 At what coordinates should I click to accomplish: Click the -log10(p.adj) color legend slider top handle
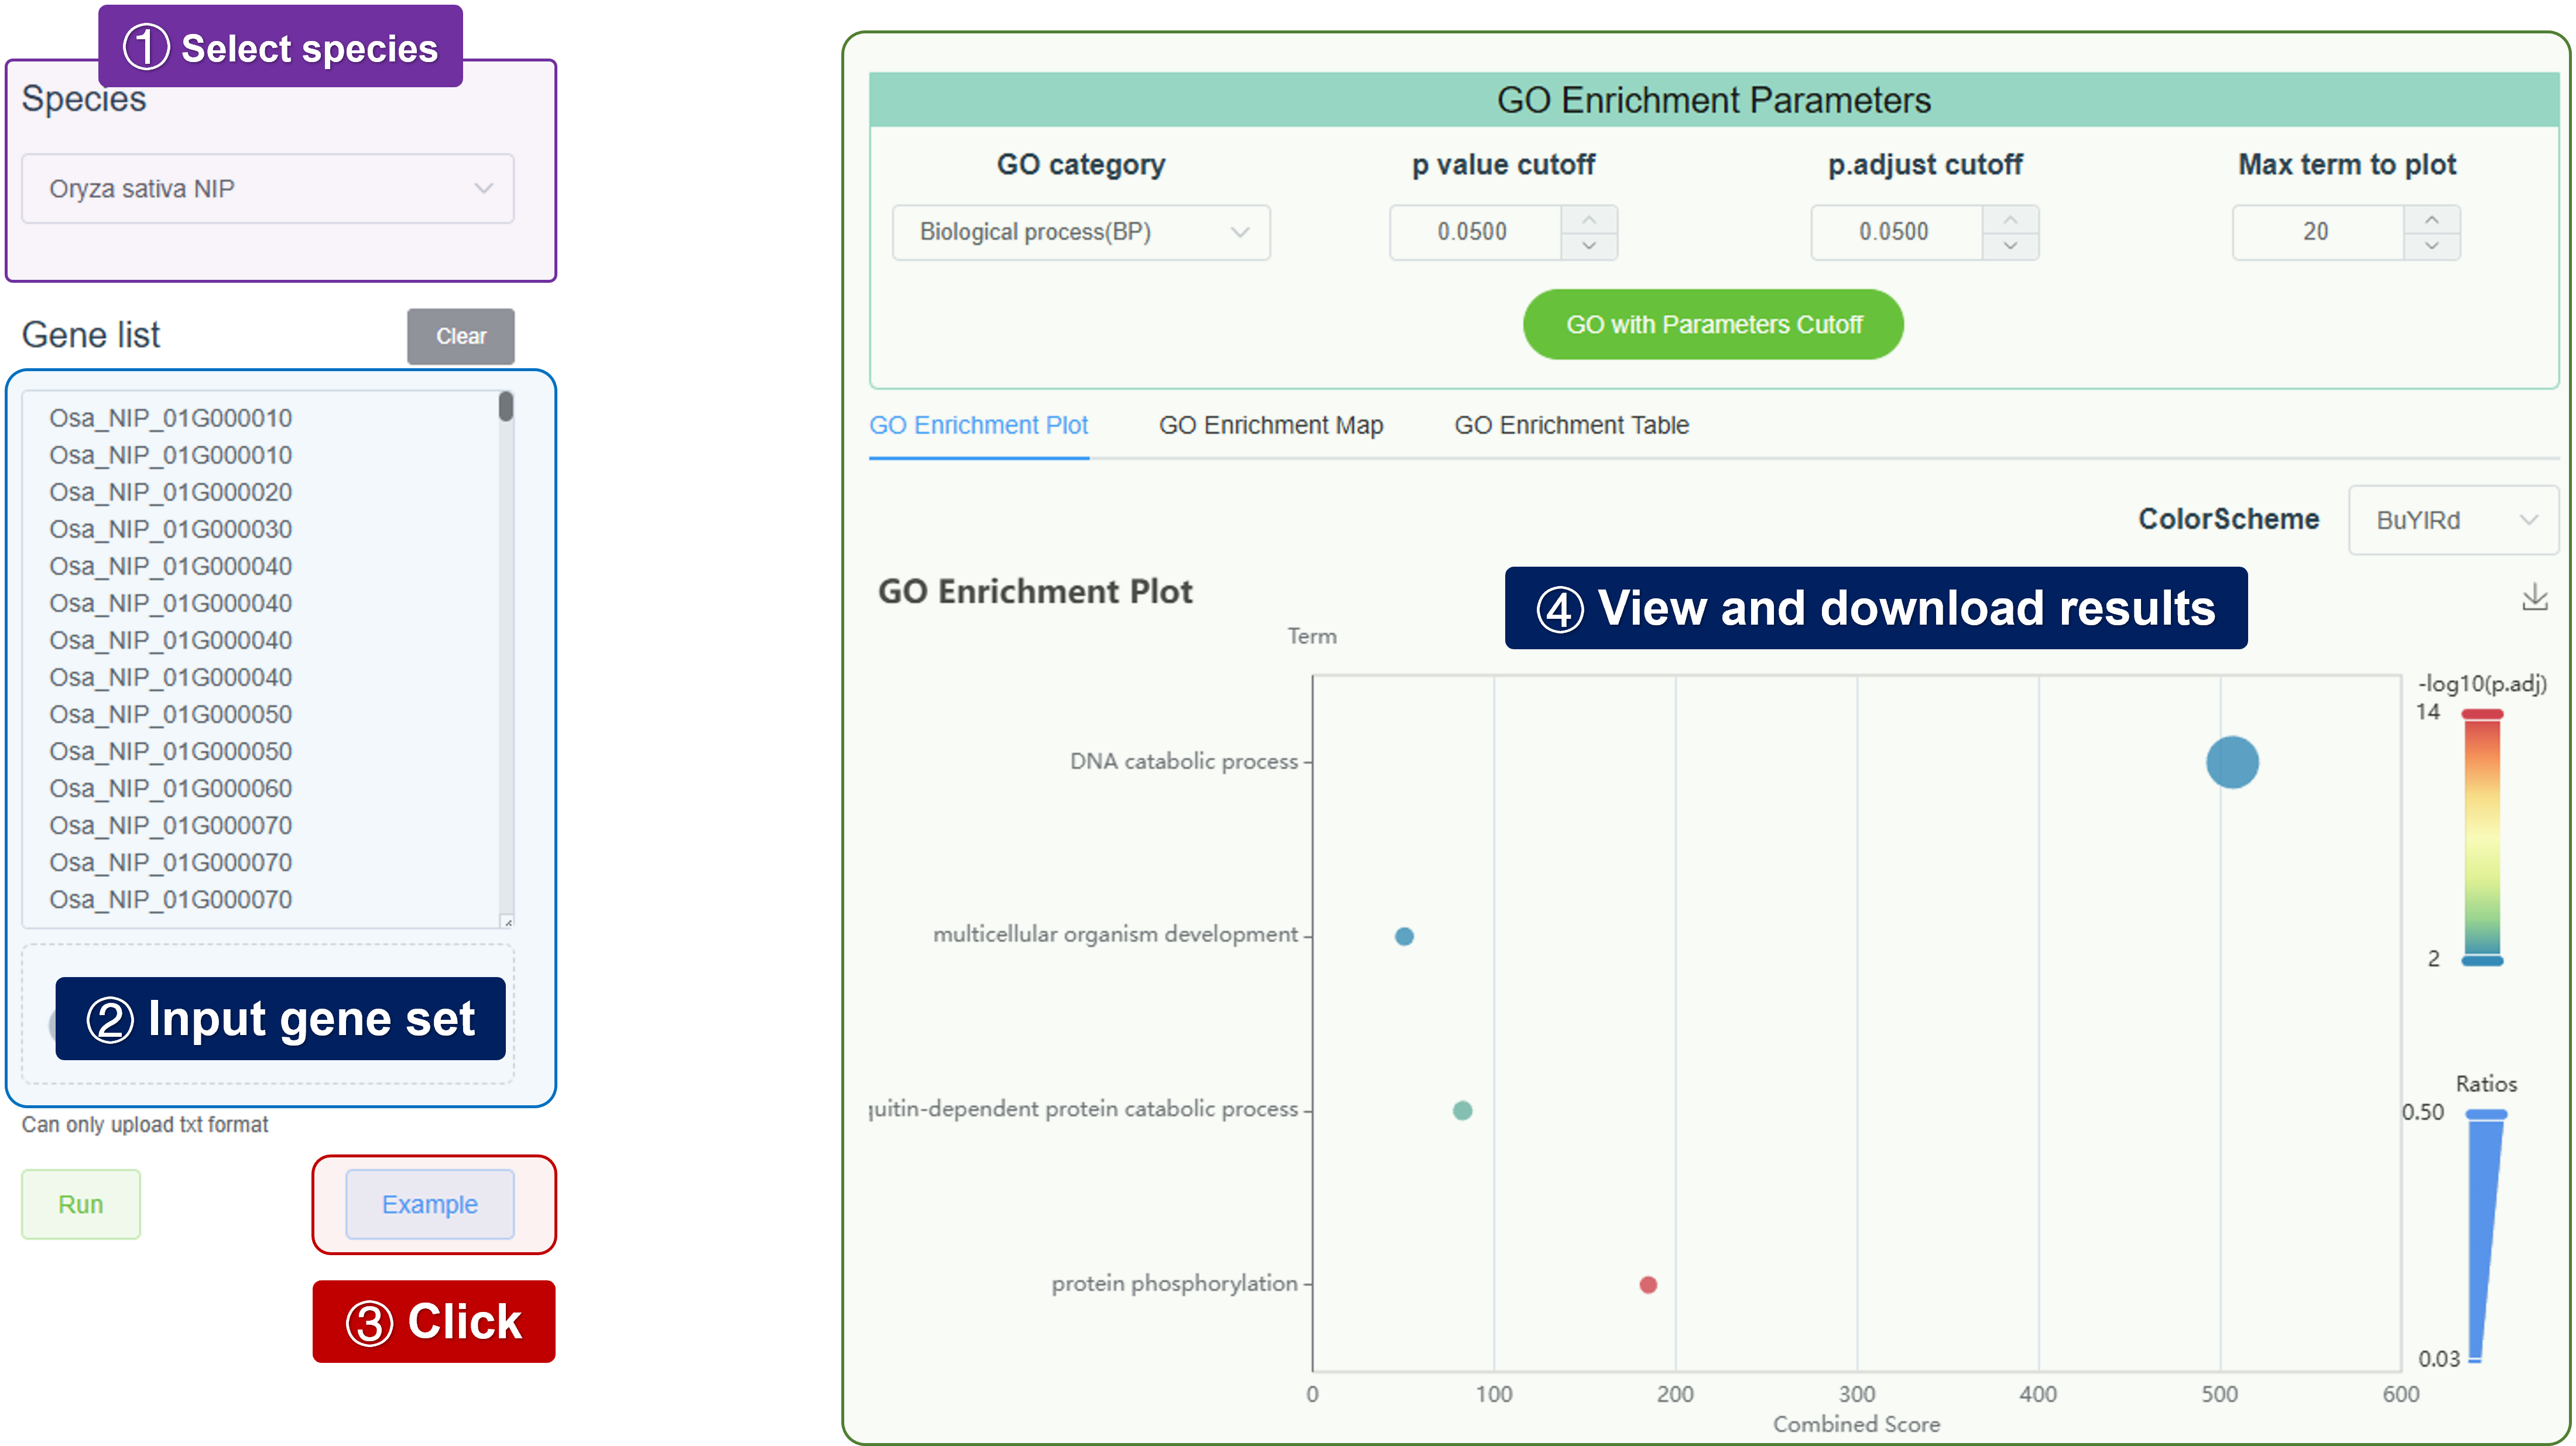pyautogui.click(x=2481, y=714)
